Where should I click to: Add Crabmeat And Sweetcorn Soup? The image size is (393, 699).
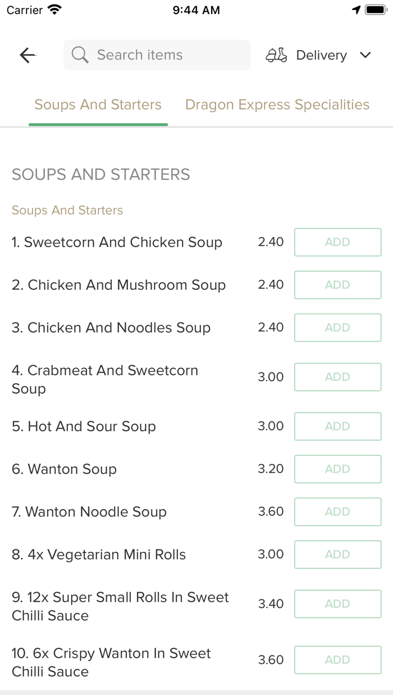[x=337, y=377]
